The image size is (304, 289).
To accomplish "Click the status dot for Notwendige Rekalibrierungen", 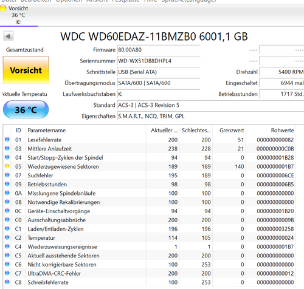I will tap(7, 202).
